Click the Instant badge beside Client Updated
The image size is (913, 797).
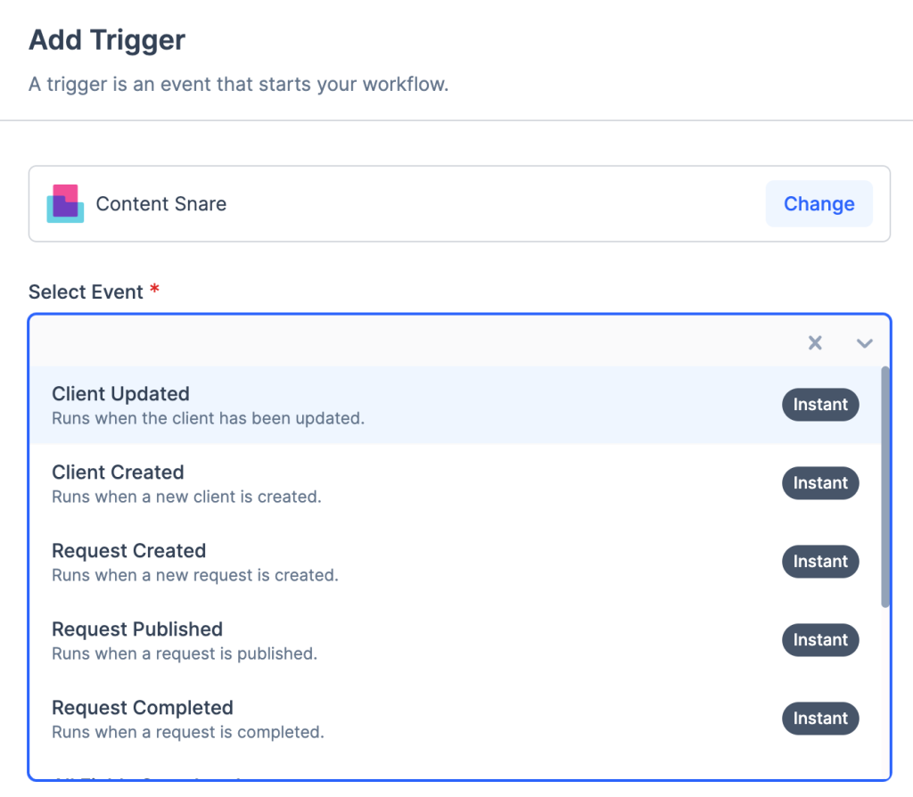coord(820,405)
